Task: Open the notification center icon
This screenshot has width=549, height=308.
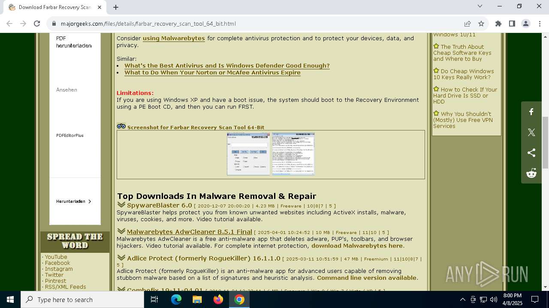Action: 535,299
